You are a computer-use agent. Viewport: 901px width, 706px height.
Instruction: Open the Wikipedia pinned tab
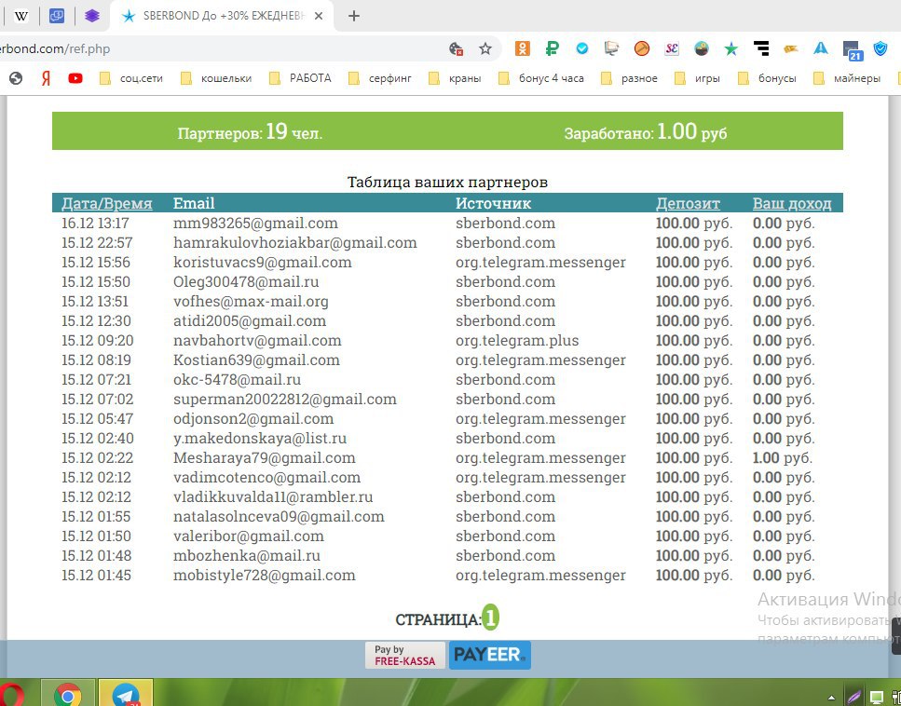point(21,16)
